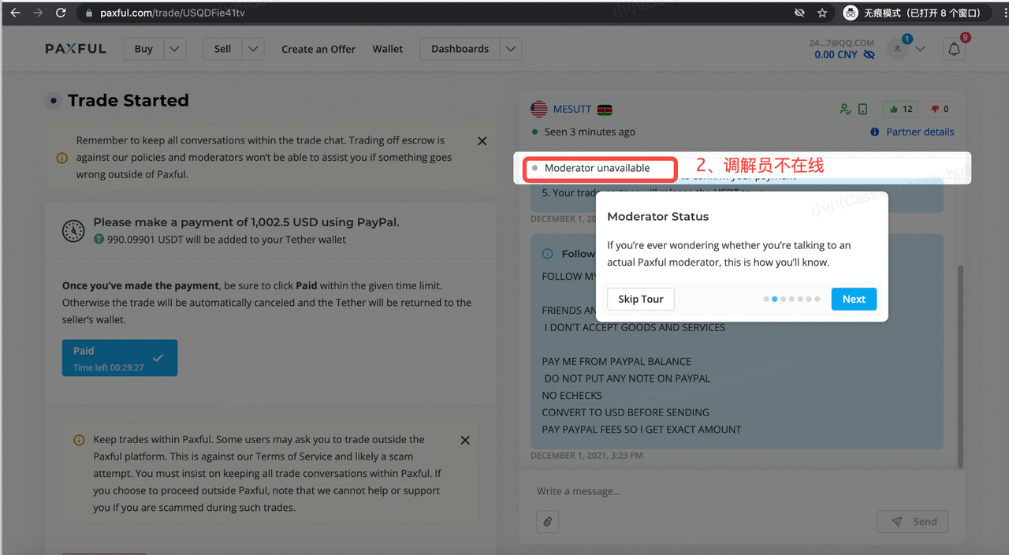Click Sell in the navigation bar

223,49
